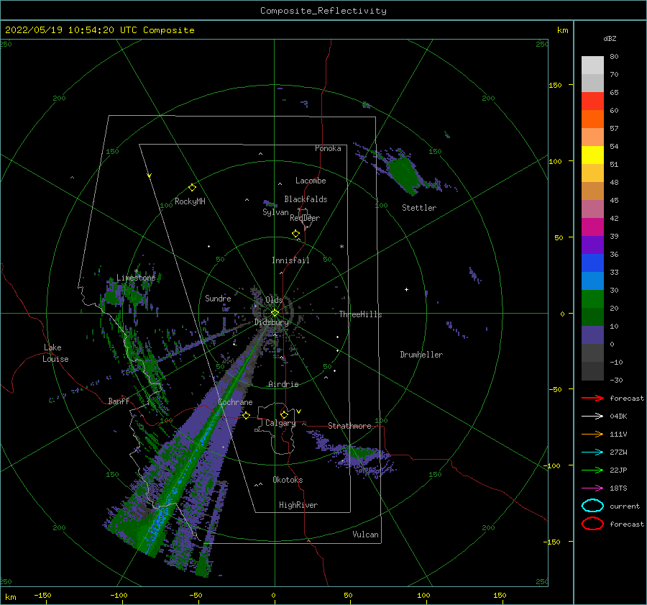Select the 80 dBZ white color swatch
Viewport: 647px width, 605px height.
tap(592, 65)
